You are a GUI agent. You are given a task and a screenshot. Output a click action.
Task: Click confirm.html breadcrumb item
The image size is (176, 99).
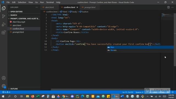[x=52, y=12]
